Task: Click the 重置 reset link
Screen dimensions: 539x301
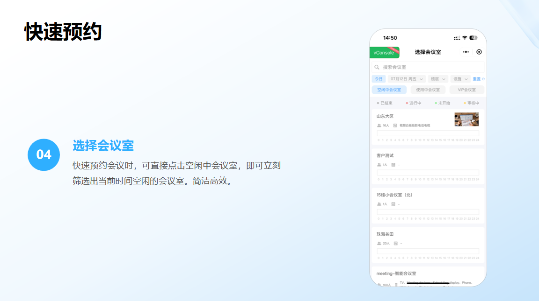Action: point(479,79)
